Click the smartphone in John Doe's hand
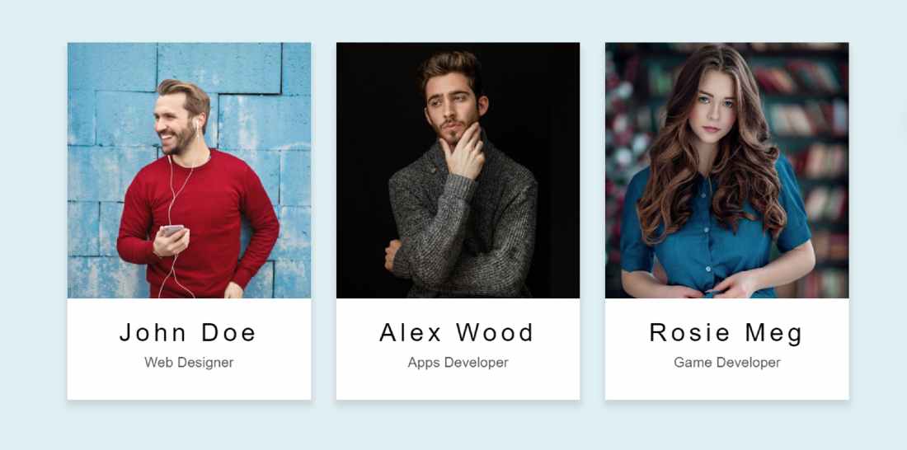Screen dimensions: 907x450 [x=172, y=230]
